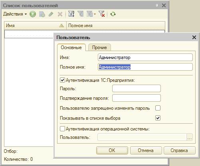
Task: Enable Пользователю запрещено изменять пароль checkbox
Action: [158, 108]
